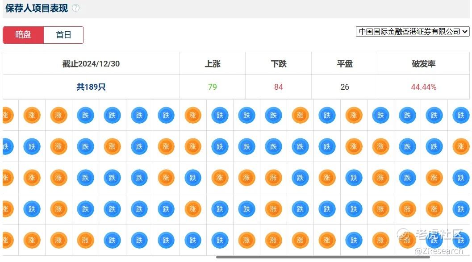Switch to the 首日 tab
The image size is (472, 262).
63,35
